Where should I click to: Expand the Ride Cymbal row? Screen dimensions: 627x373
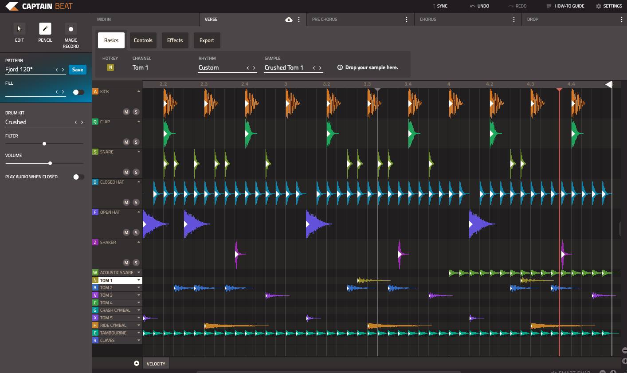139,326
